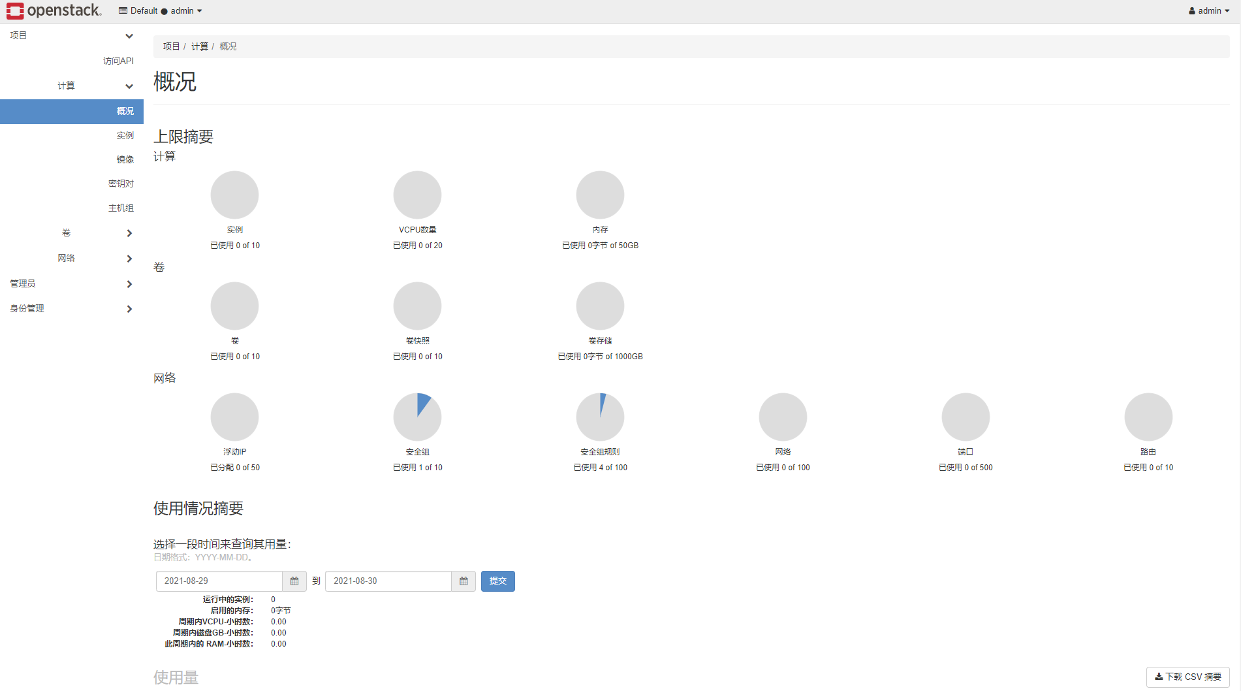Image resolution: width=1241 pixels, height=691 pixels.
Task: Open the Default admin project dropdown
Action: click(x=160, y=11)
